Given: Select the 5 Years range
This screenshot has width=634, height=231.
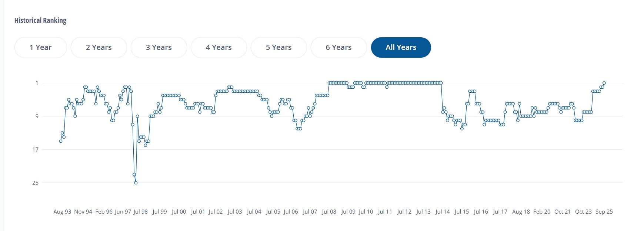Looking at the screenshot, I should [279, 47].
